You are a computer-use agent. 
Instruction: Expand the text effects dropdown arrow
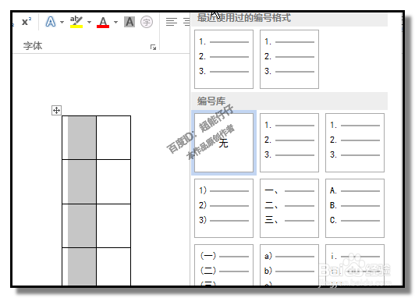pyautogui.click(x=62, y=22)
